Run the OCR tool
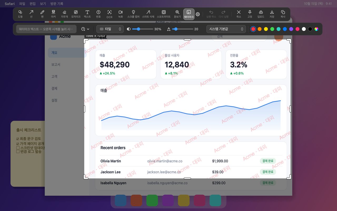The width and height of the screenshot is (337, 211). tap(110, 14)
